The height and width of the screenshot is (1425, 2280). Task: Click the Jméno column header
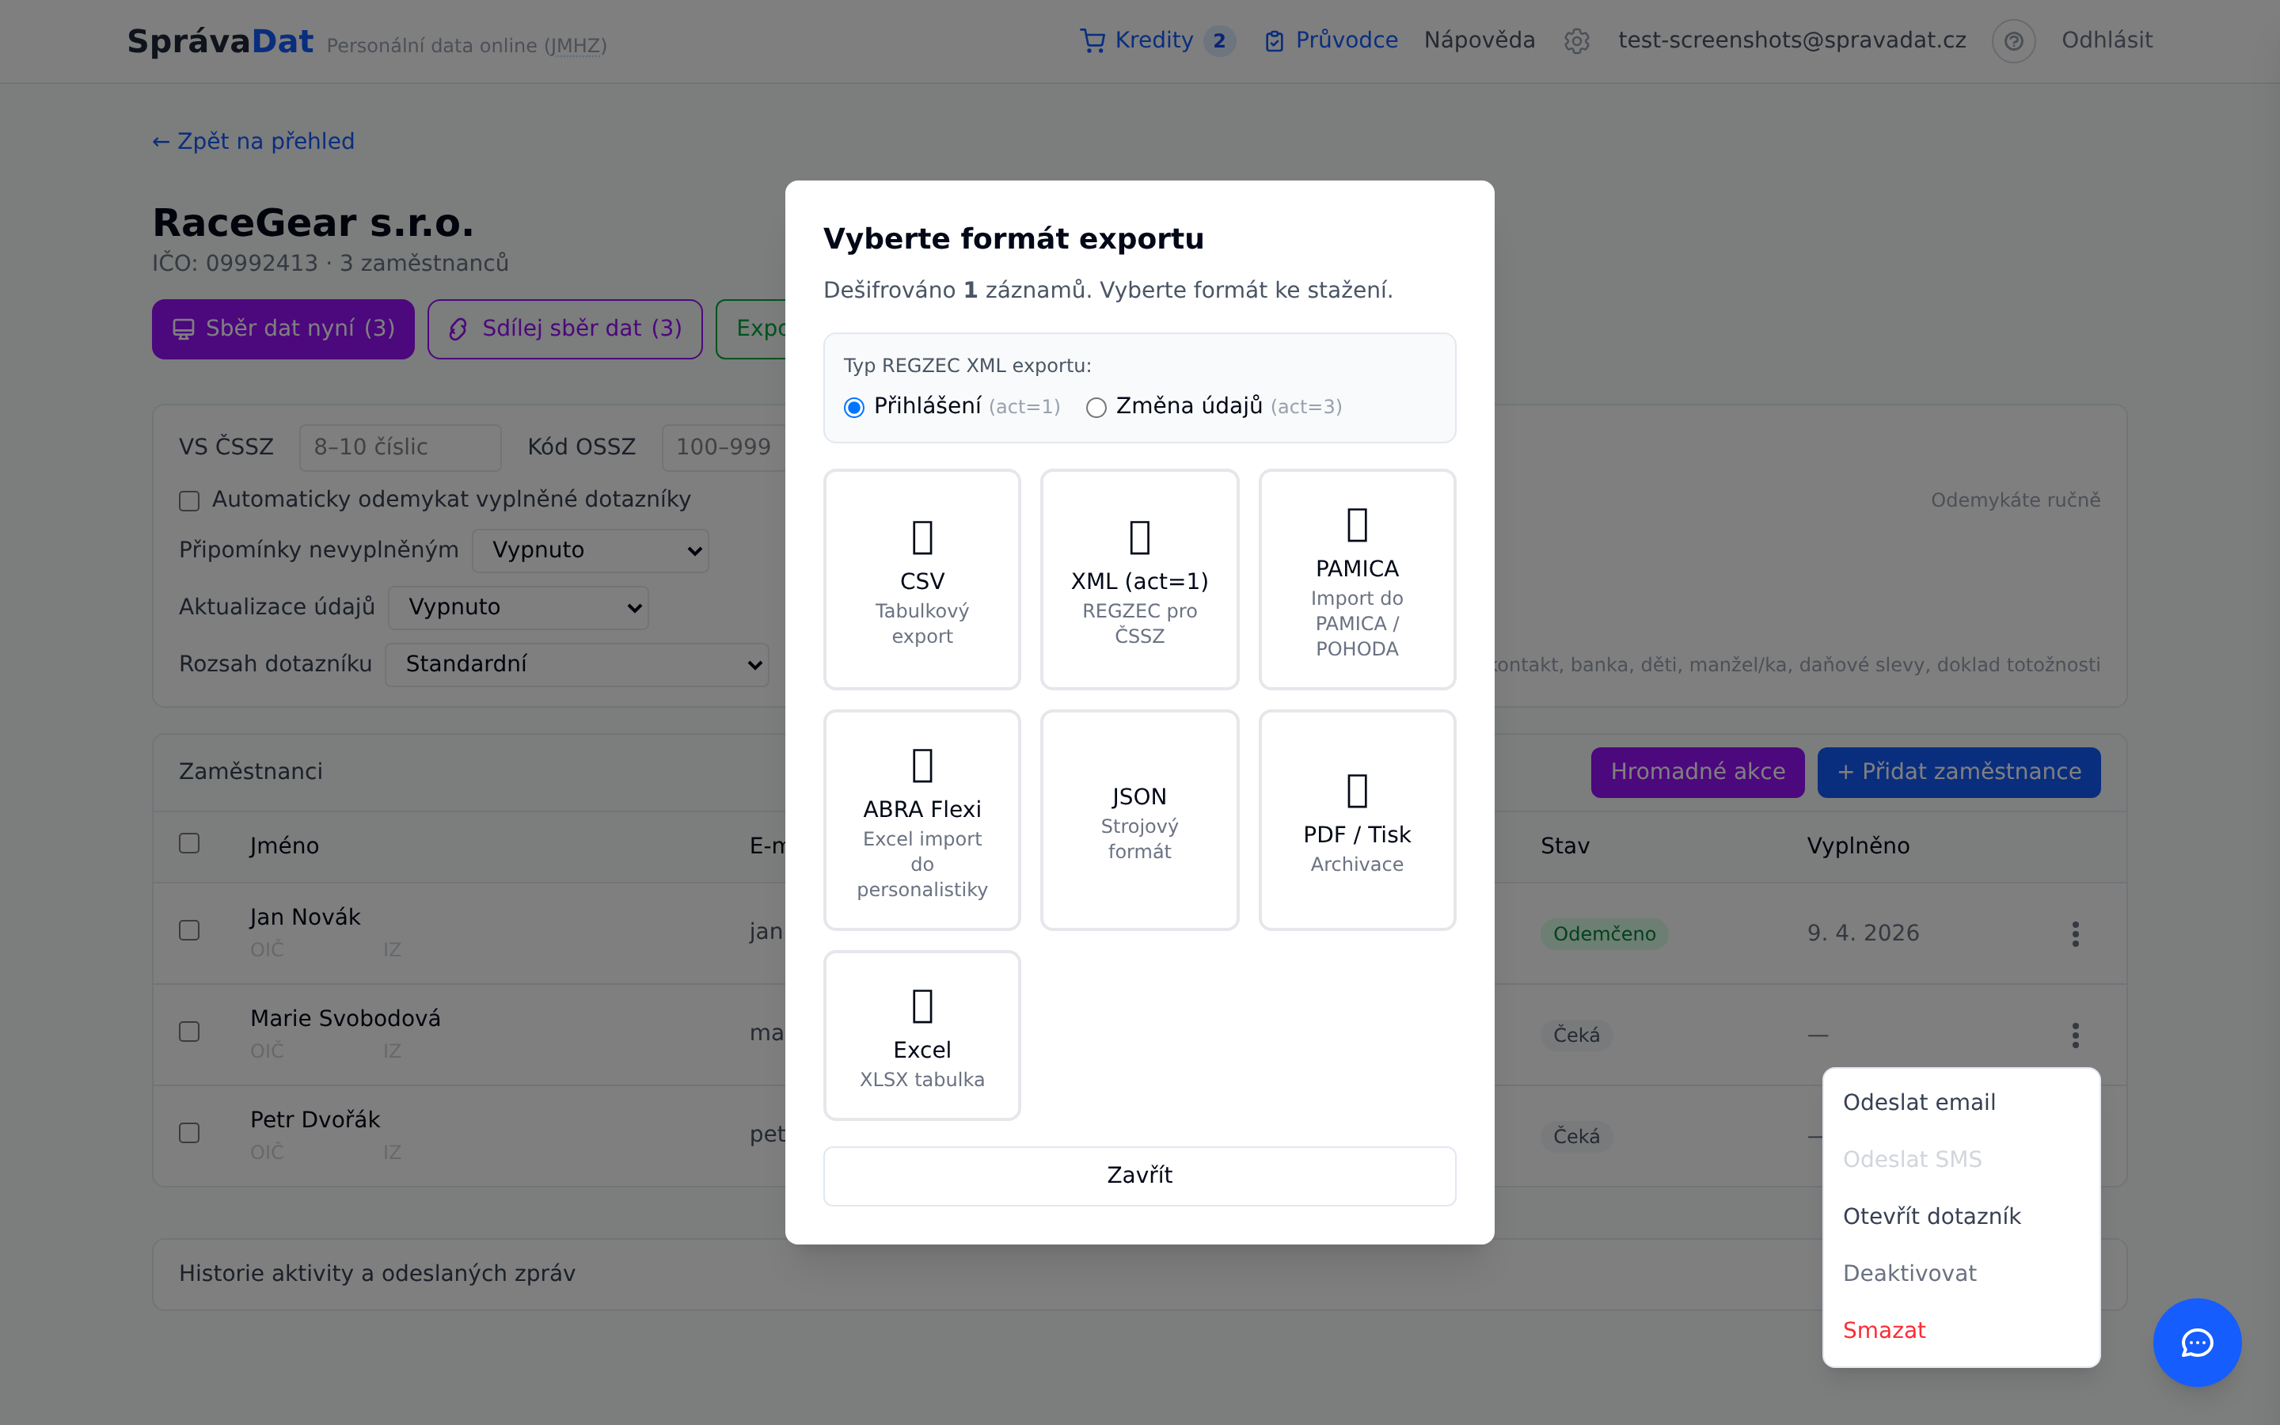[283, 846]
